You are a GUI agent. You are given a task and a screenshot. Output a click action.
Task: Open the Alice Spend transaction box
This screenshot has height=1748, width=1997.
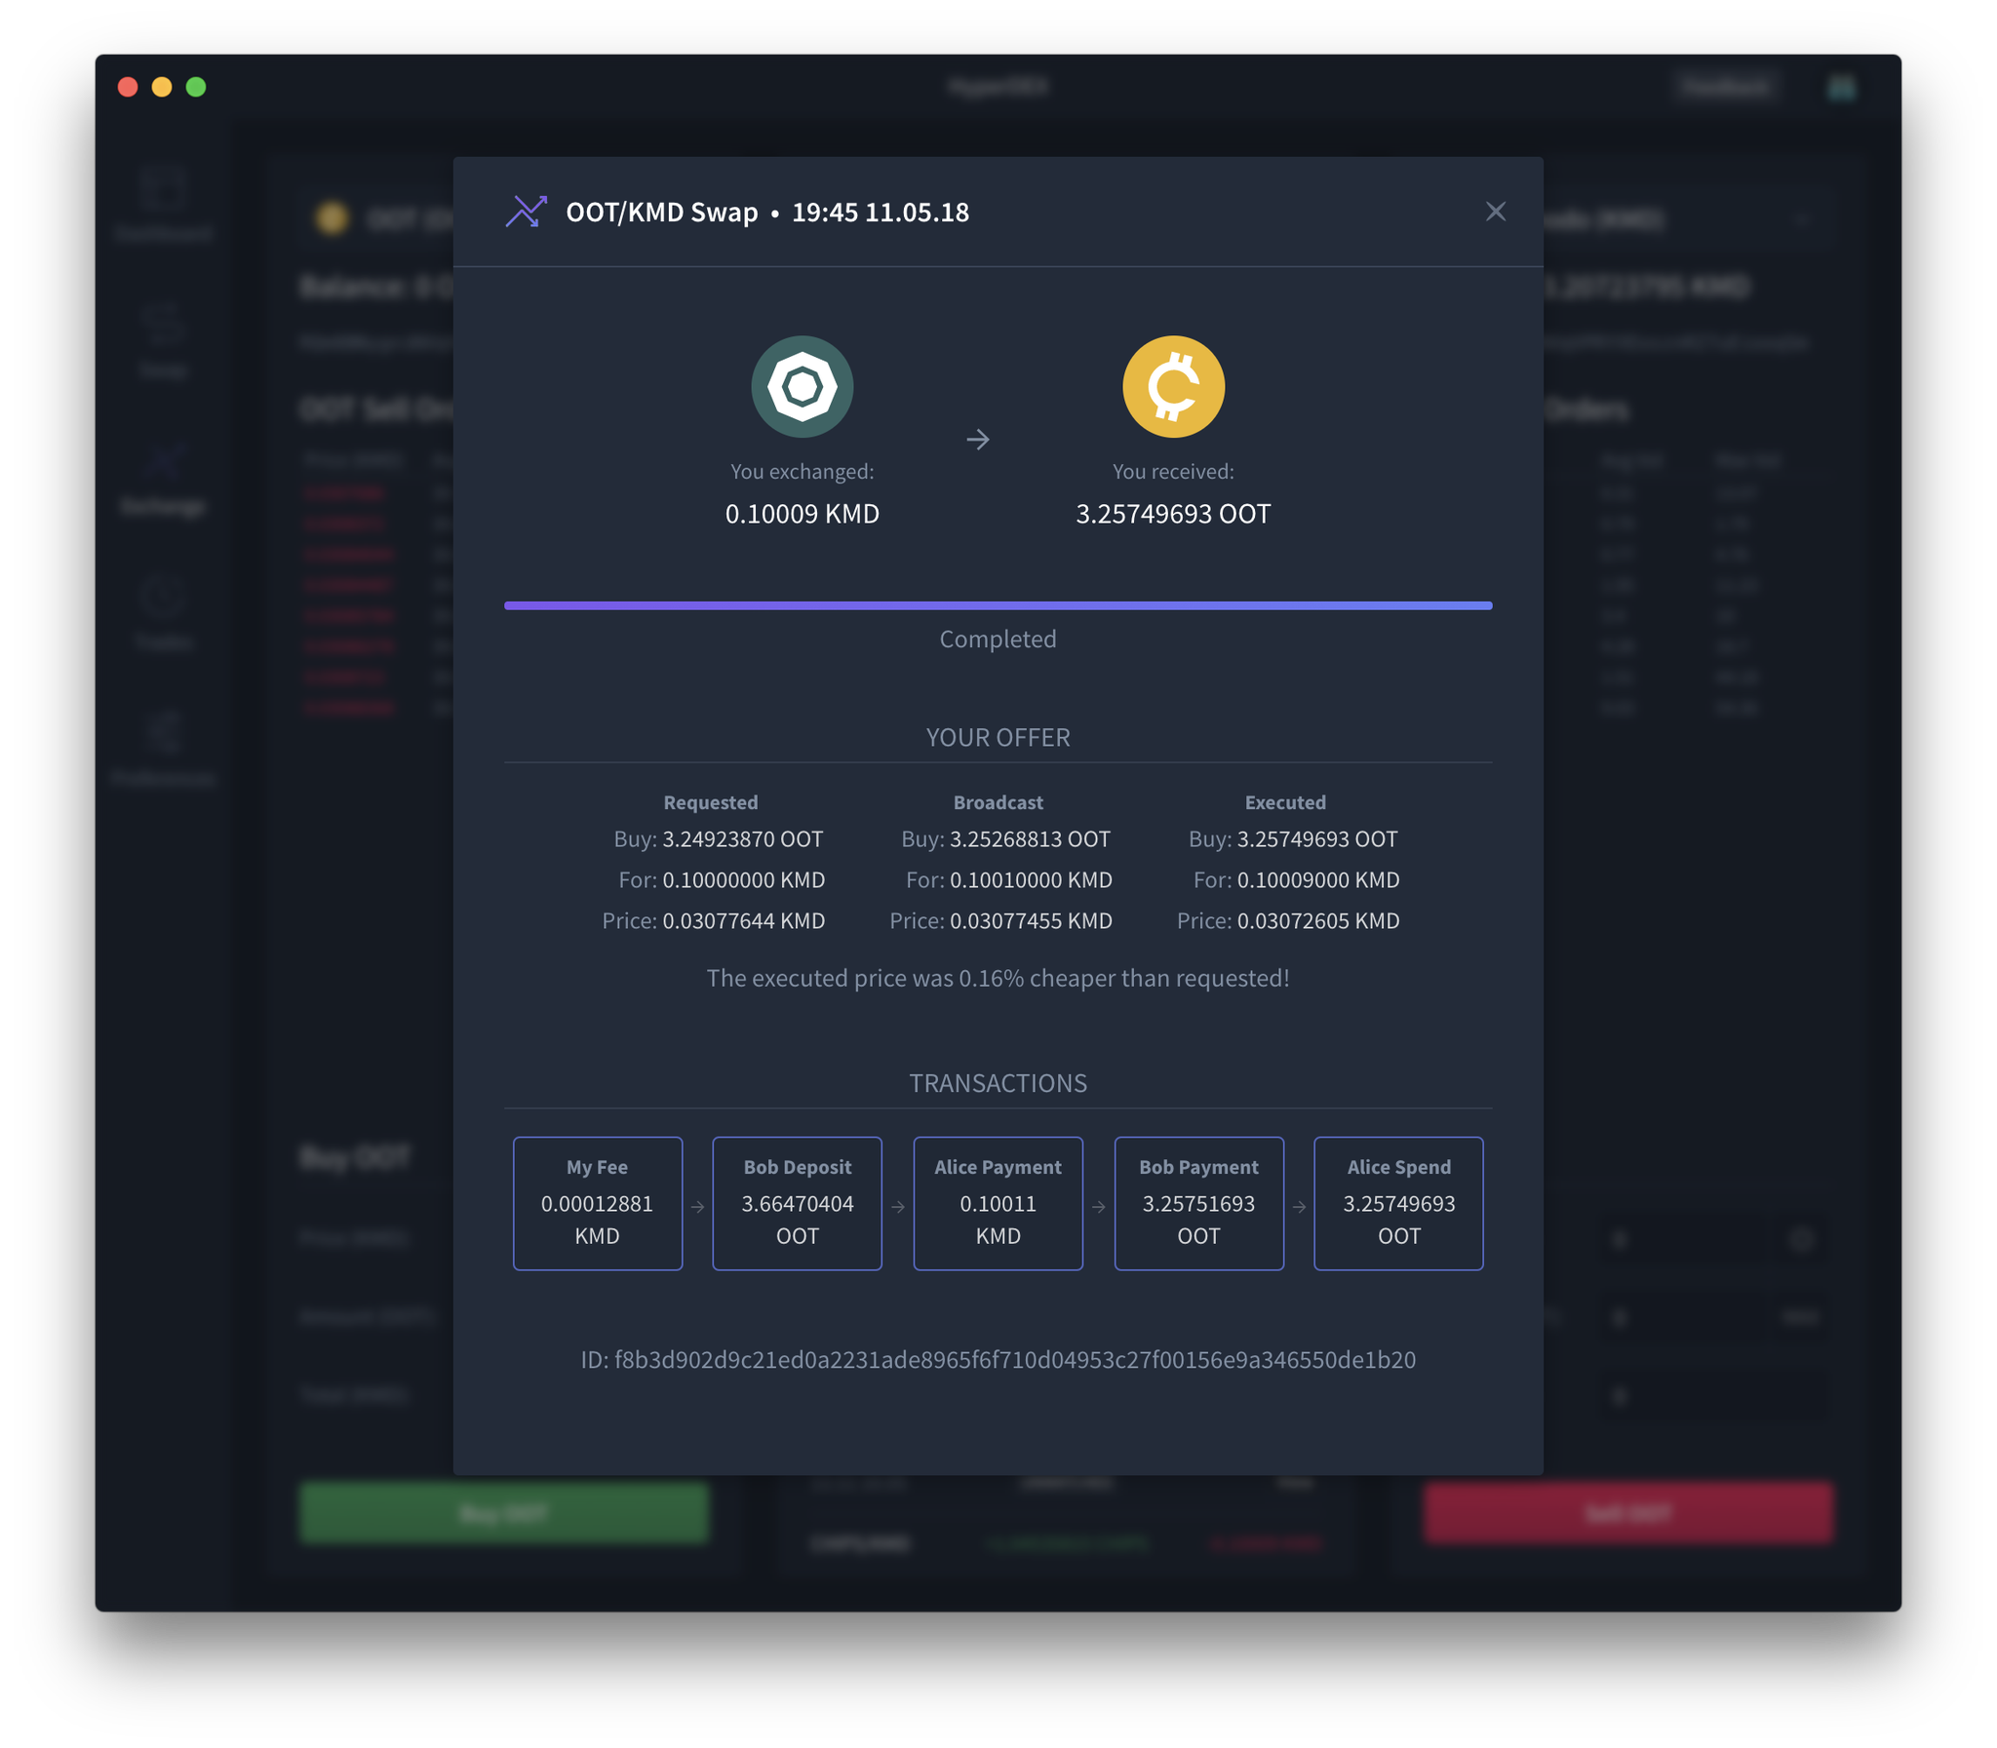[1399, 1203]
